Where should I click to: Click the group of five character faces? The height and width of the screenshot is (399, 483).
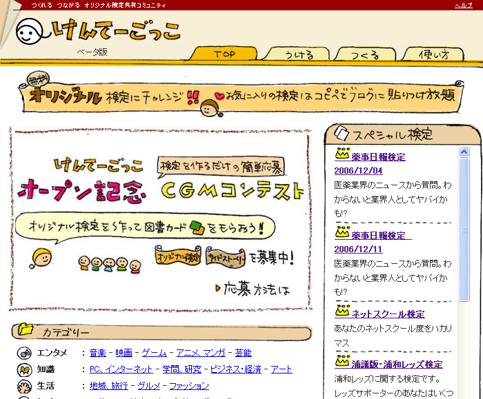(x=109, y=264)
